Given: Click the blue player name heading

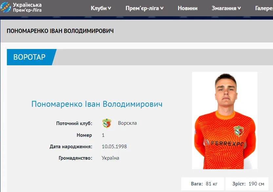Looking at the screenshot, I should coord(97,104).
